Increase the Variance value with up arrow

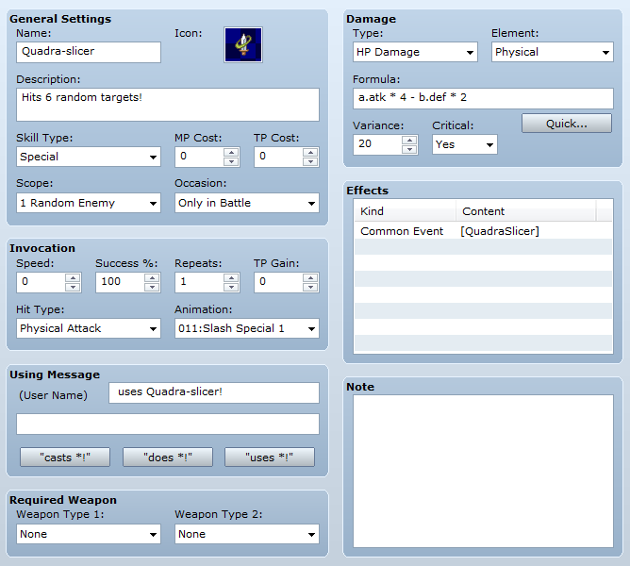[409, 141]
